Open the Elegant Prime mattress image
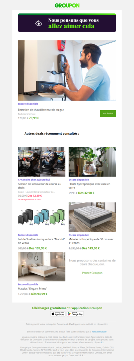Screen dimensions: 134x361 coord(42,266)
